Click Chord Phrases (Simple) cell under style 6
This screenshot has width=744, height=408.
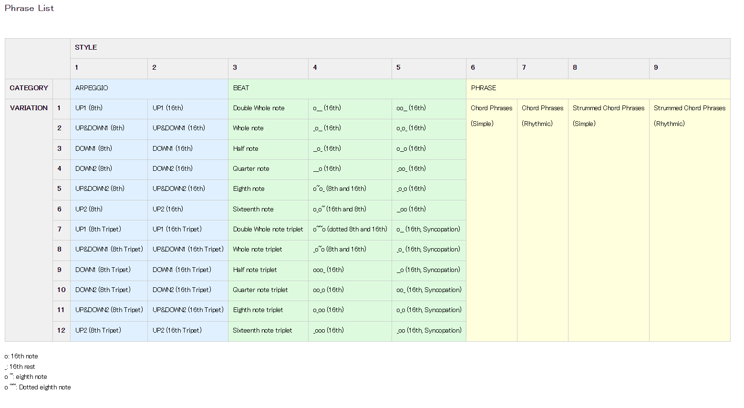[492, 220]
